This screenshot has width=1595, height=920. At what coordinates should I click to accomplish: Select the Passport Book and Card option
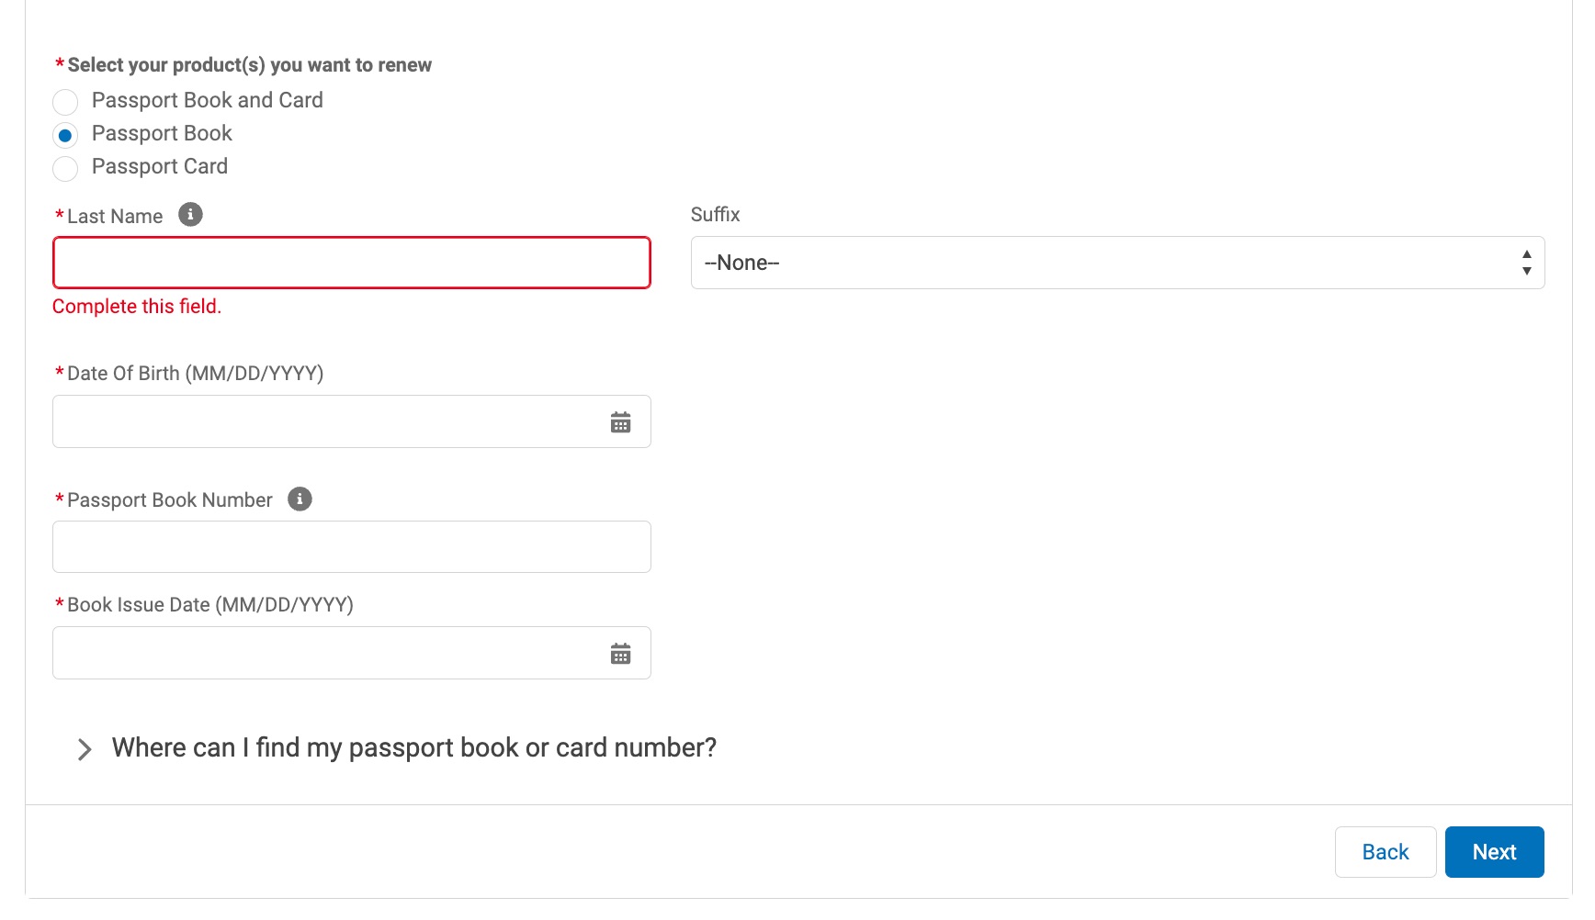[x=65, y=101]
